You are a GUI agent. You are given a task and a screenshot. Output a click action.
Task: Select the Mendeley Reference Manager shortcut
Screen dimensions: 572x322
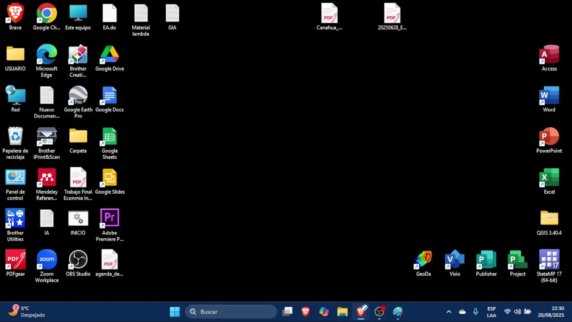[x=46, y=185]
